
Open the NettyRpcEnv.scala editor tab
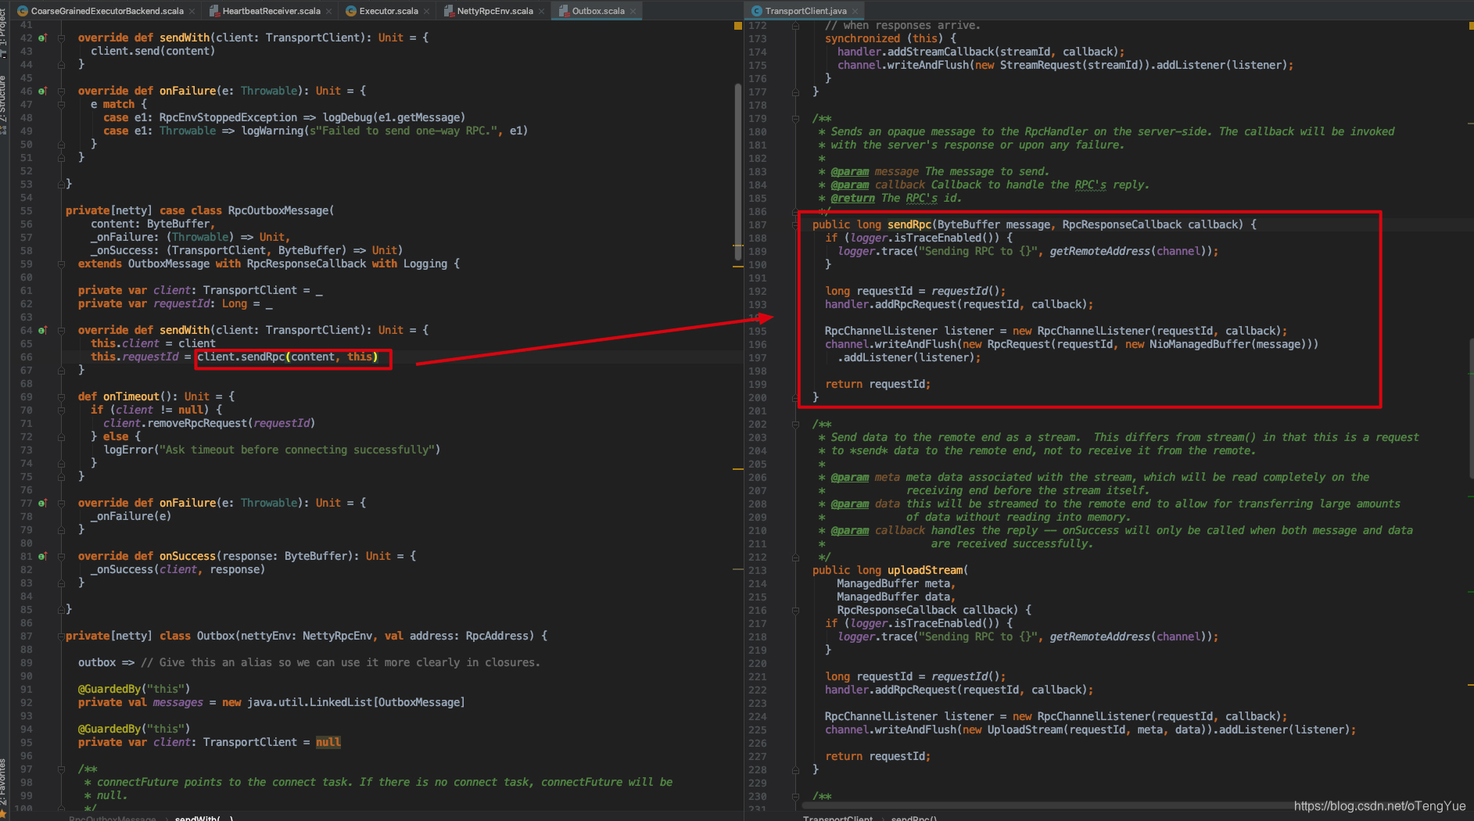495,11
